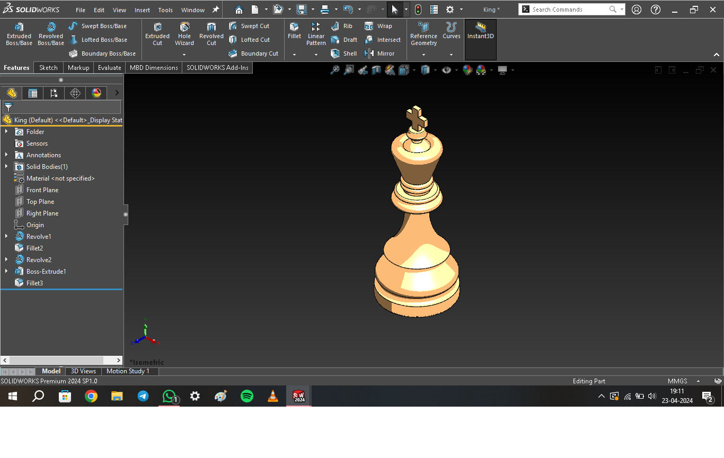Expand the Solid Bodies(1) folder
Viewport: 724px width, 458px height.
tap(6, 167)
